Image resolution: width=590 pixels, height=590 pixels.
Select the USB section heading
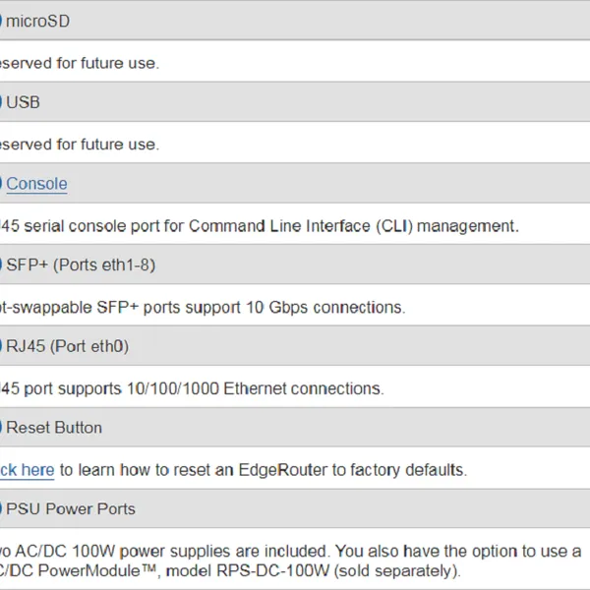coord(24,102)
